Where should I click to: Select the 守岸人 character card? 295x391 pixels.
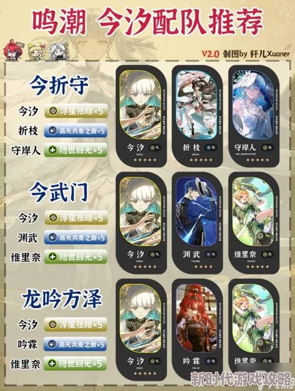click(x=254, y=116)
